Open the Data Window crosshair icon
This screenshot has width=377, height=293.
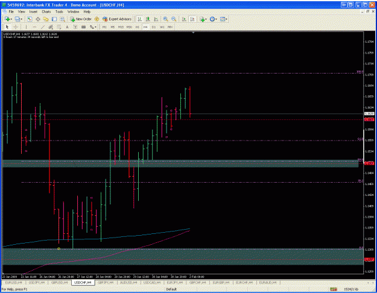(38, 19)
